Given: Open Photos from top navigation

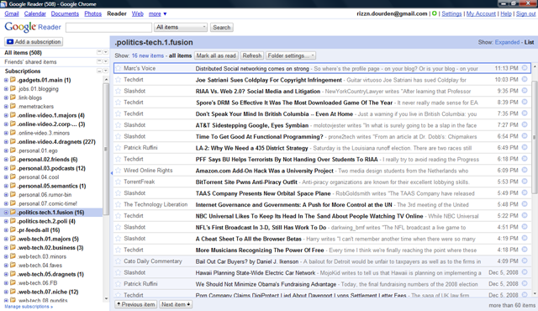Looking at the screenshot, I should (x=93, y=13).
